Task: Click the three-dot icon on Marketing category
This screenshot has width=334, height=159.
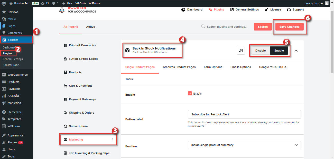Action: click(112, 140)
